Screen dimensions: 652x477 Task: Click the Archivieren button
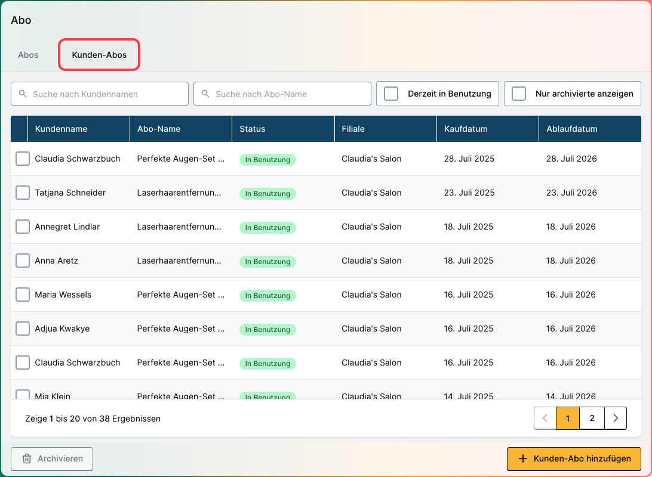52,459
